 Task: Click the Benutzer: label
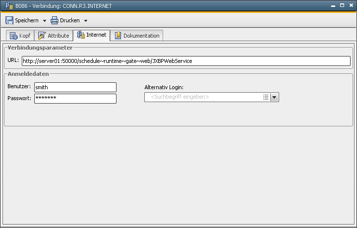[19, 86]
